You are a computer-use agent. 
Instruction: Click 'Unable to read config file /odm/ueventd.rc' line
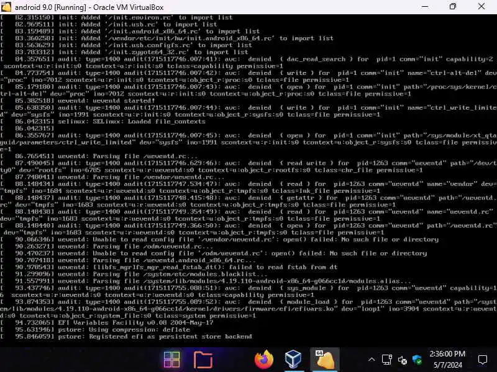pos(214,254)
